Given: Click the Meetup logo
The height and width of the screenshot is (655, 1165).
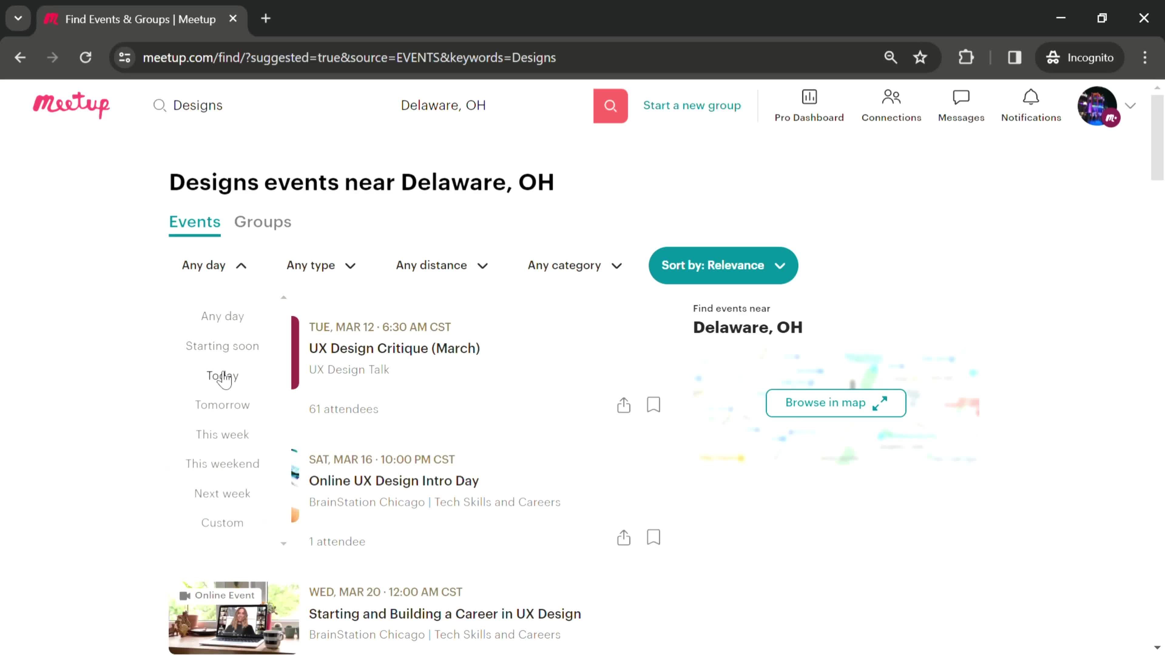Looking at the screenshot, I should coord(71,105).
